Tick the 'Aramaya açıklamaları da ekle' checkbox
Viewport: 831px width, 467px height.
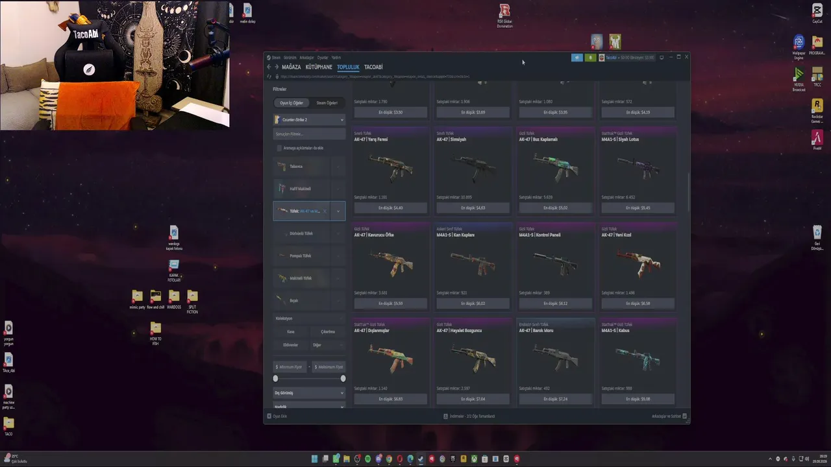click(279, 148)
